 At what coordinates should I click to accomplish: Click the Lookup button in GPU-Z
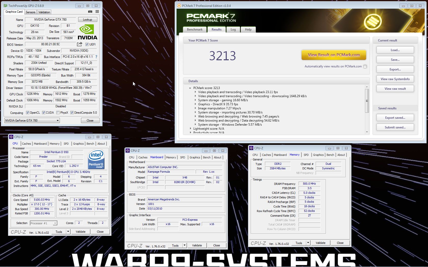coord(87,20)
